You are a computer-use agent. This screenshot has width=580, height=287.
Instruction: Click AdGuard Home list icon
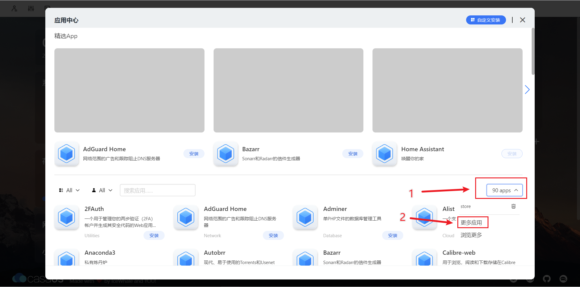[186, 217]
